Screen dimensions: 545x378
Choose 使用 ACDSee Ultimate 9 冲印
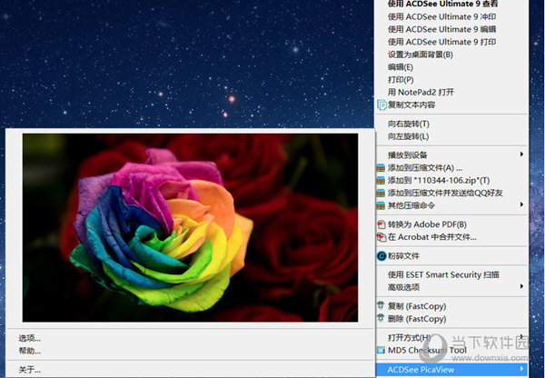(441, 16)
